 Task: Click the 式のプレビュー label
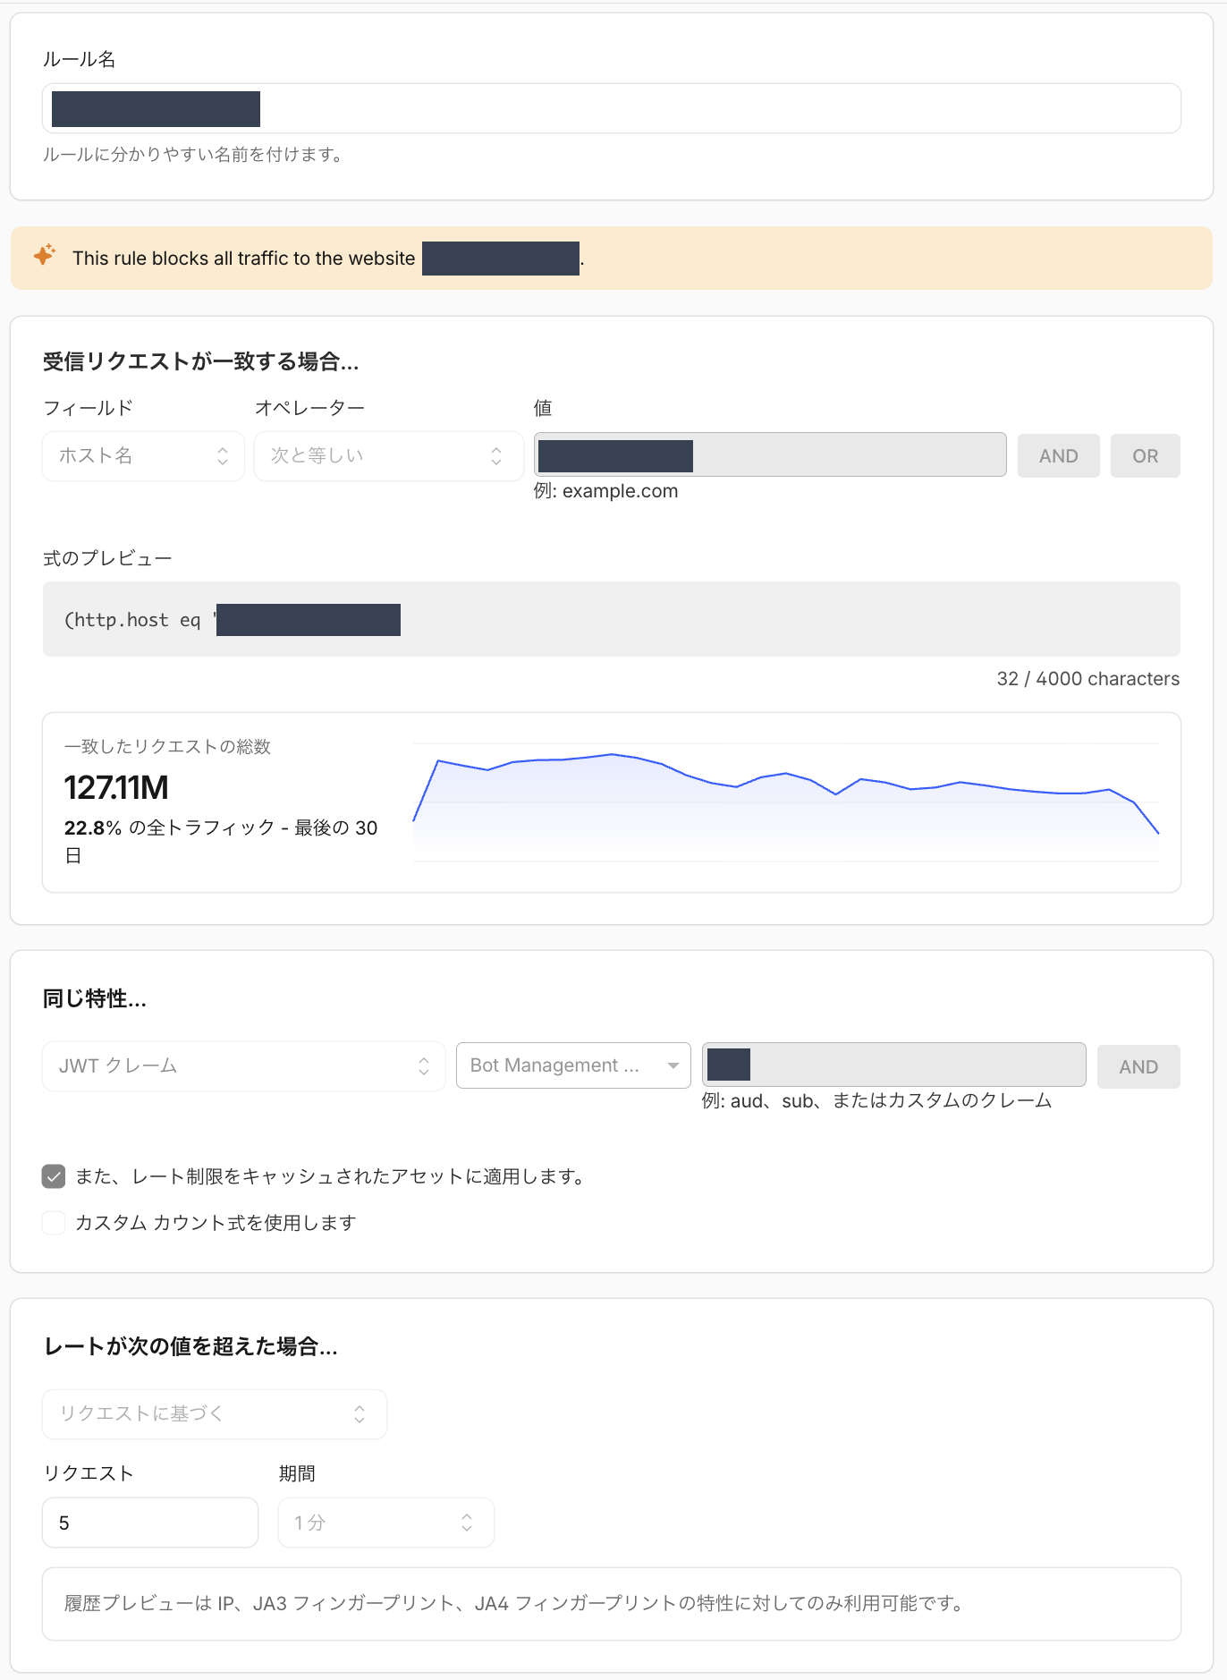pos(107,558)
